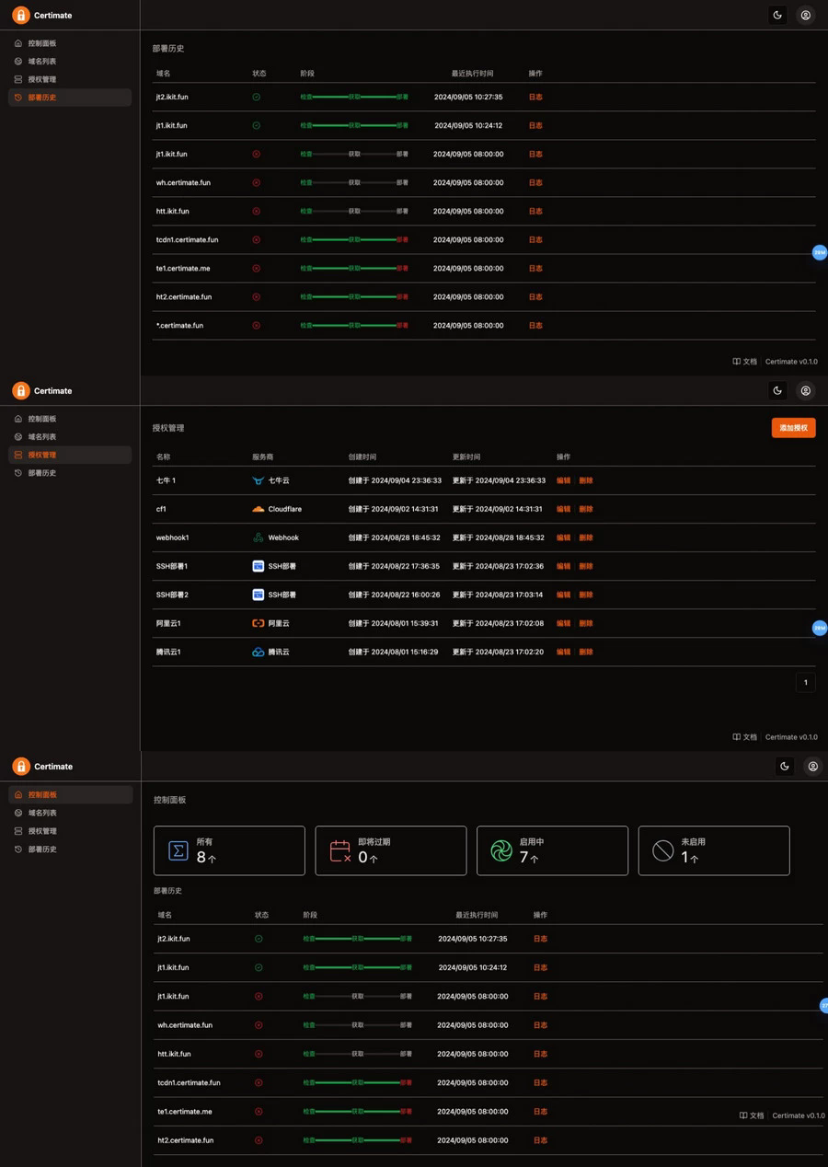Click the calendar icon on the 即将过期 card
The width and height of the screenshot is (828, 1167).
(340, 850)
